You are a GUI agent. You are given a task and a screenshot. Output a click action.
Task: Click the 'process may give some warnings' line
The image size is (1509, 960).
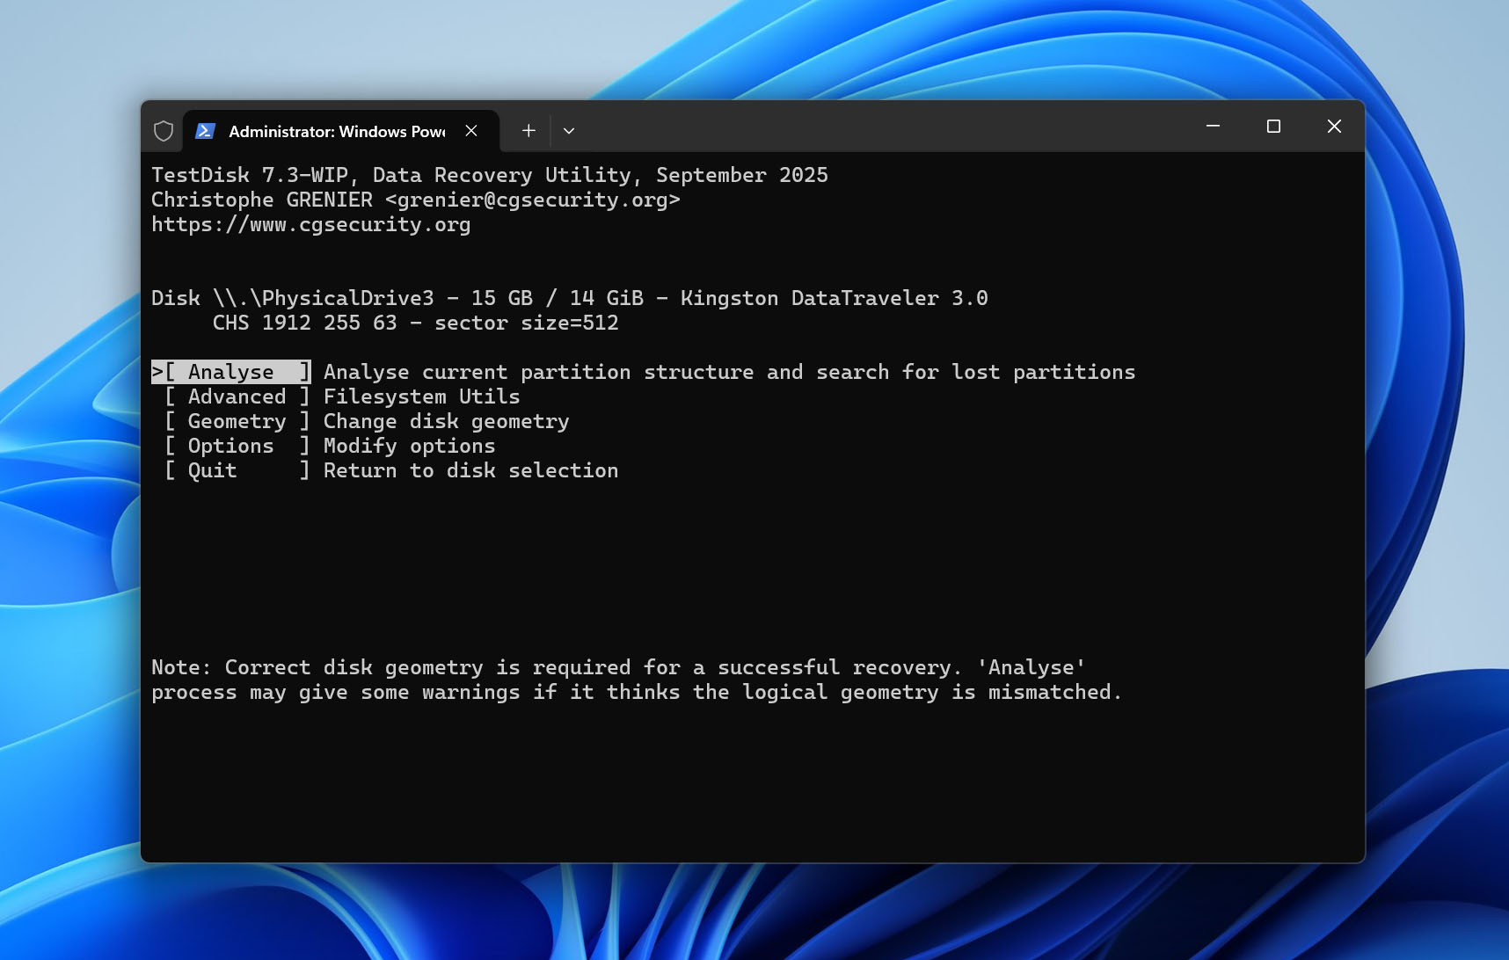pos(637,692)
